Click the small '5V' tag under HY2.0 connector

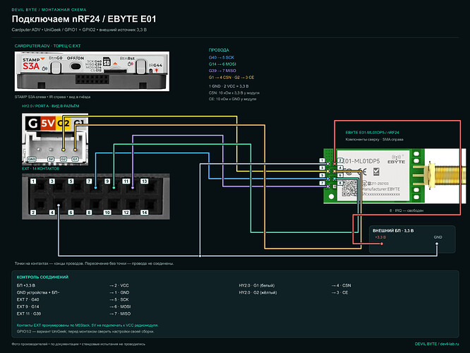pos(51,159)
